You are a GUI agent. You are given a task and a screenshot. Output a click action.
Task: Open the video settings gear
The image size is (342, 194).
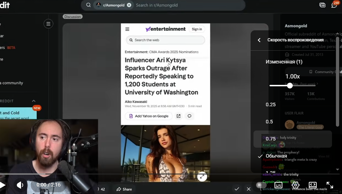(296, 185)
